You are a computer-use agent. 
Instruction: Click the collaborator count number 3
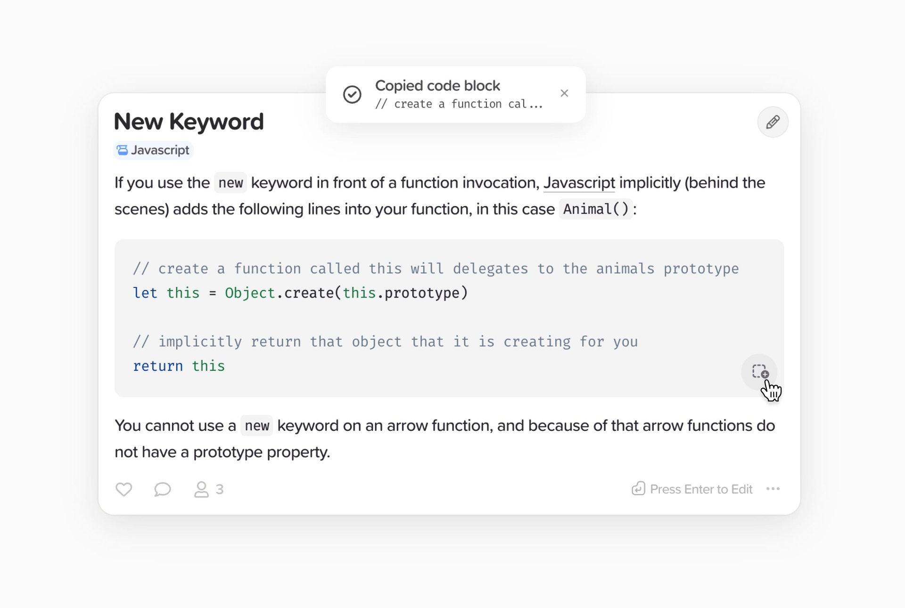click(219, 489)
